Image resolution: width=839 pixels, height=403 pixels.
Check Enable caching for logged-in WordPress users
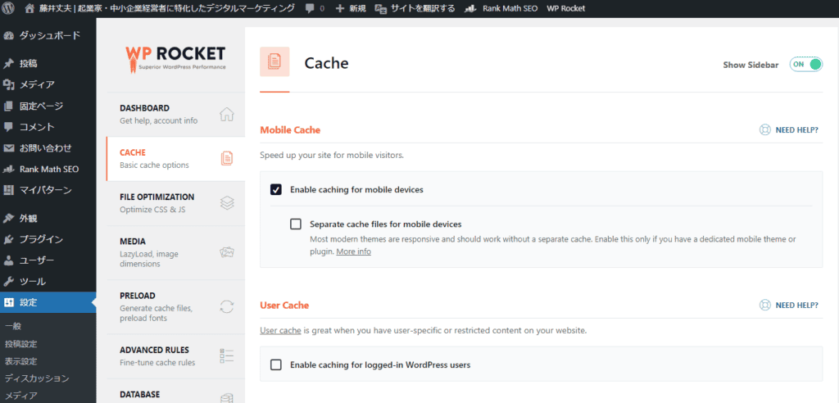tap(276, 365)
